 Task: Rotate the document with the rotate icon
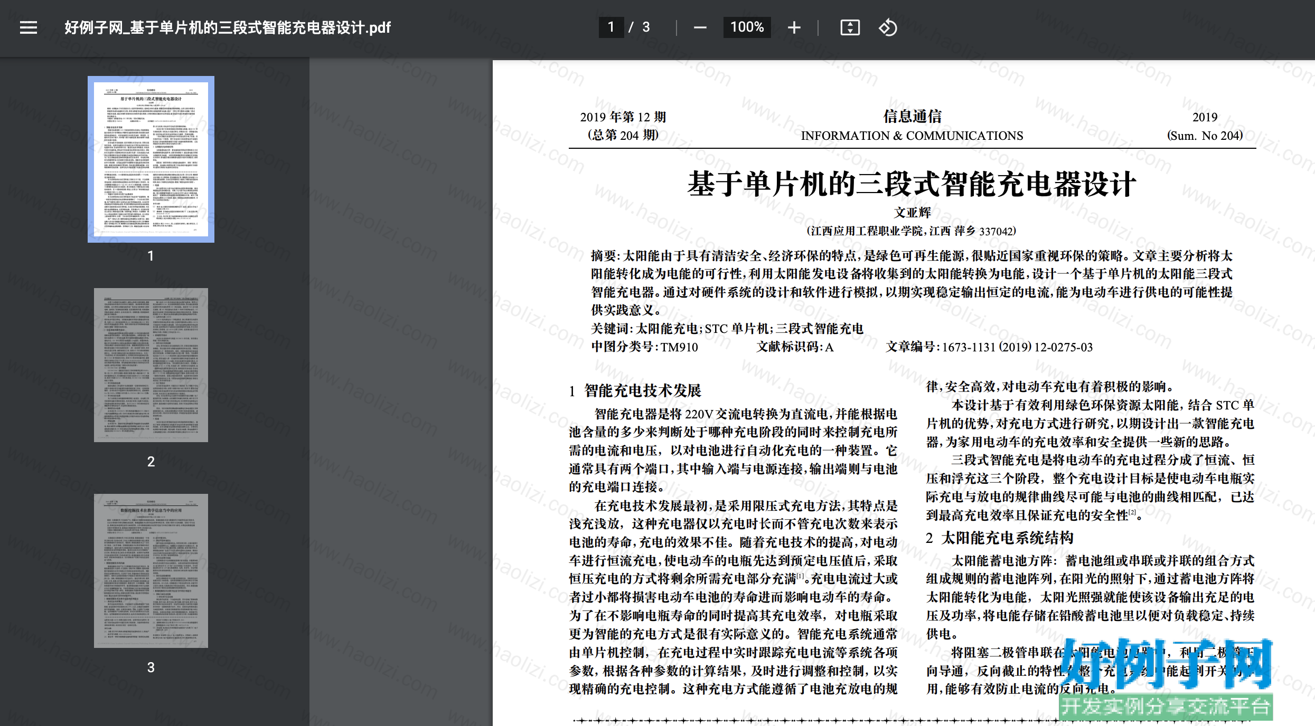(888, 27)
